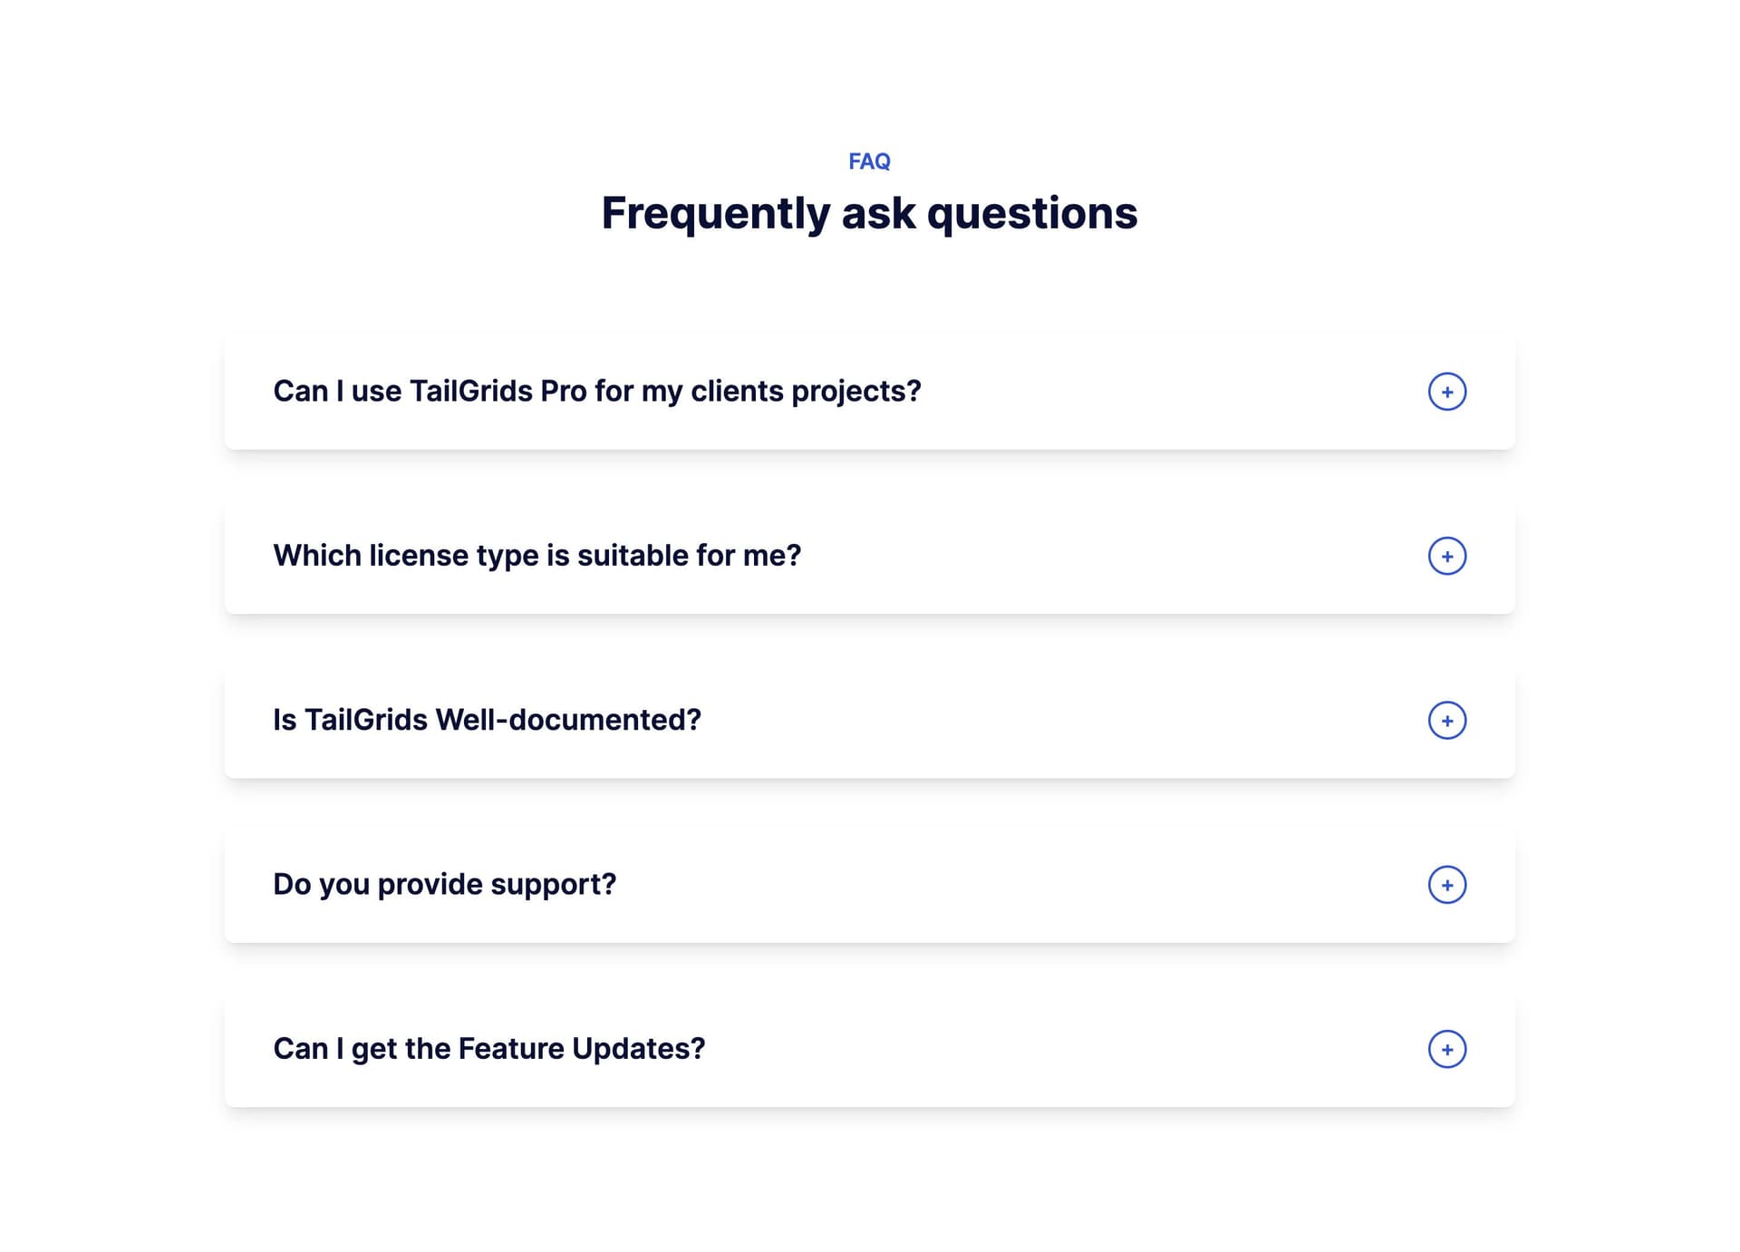Click the words "Feature Updates?" in last question
The width and height of the screenshot is (1740, 1252).
[x=581, y=1049]
